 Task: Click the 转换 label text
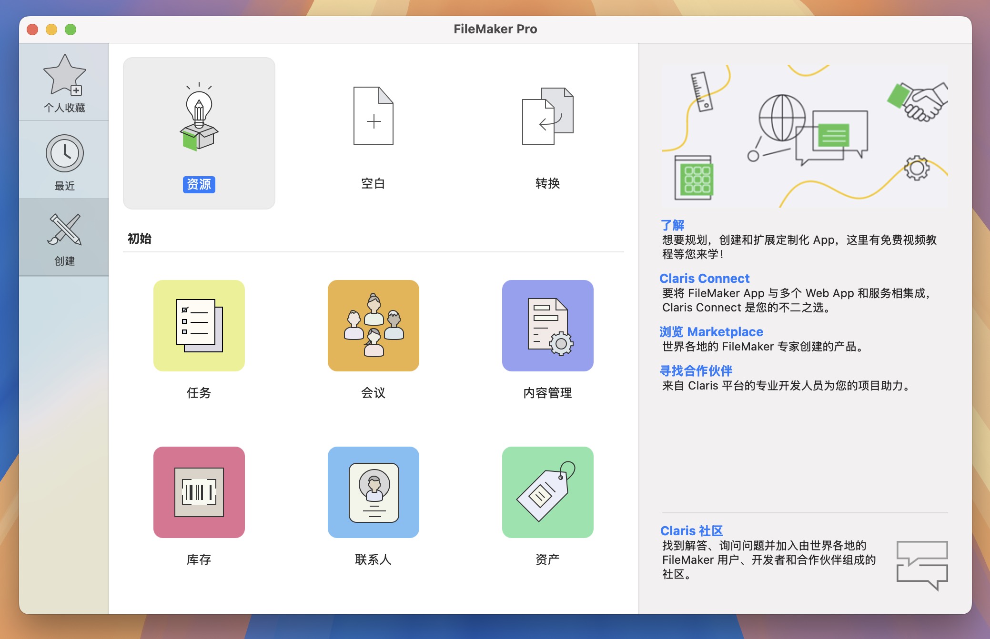[548, 183]
